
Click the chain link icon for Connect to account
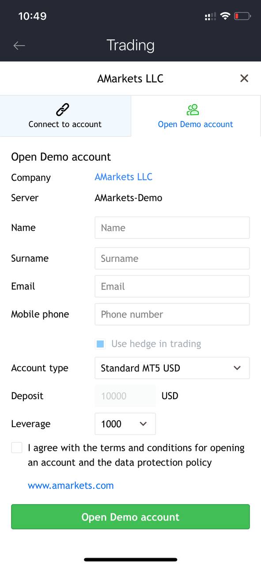(63, 109)
